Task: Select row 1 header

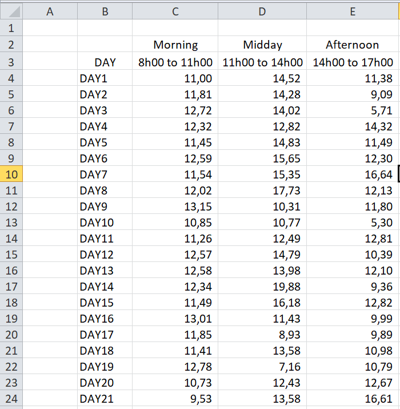Action: (x=11, y=27)
